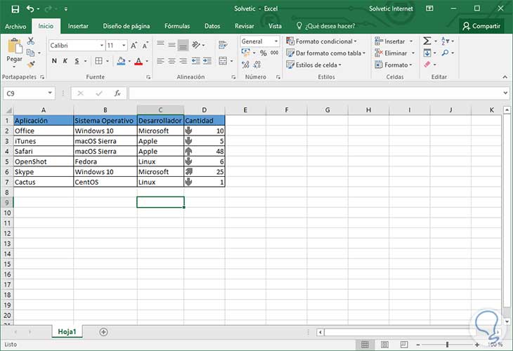
Task: Toggle align text right
Action: [183, 61]
